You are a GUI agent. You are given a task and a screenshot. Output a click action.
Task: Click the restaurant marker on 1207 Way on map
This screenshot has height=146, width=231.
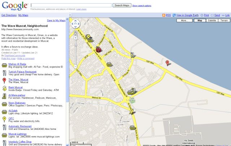point(132,55)
